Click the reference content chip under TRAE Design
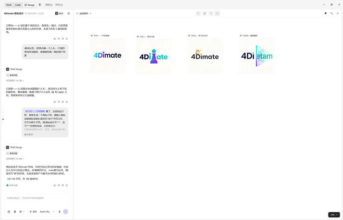The image size is (343, 220). (x=12, y=153)
